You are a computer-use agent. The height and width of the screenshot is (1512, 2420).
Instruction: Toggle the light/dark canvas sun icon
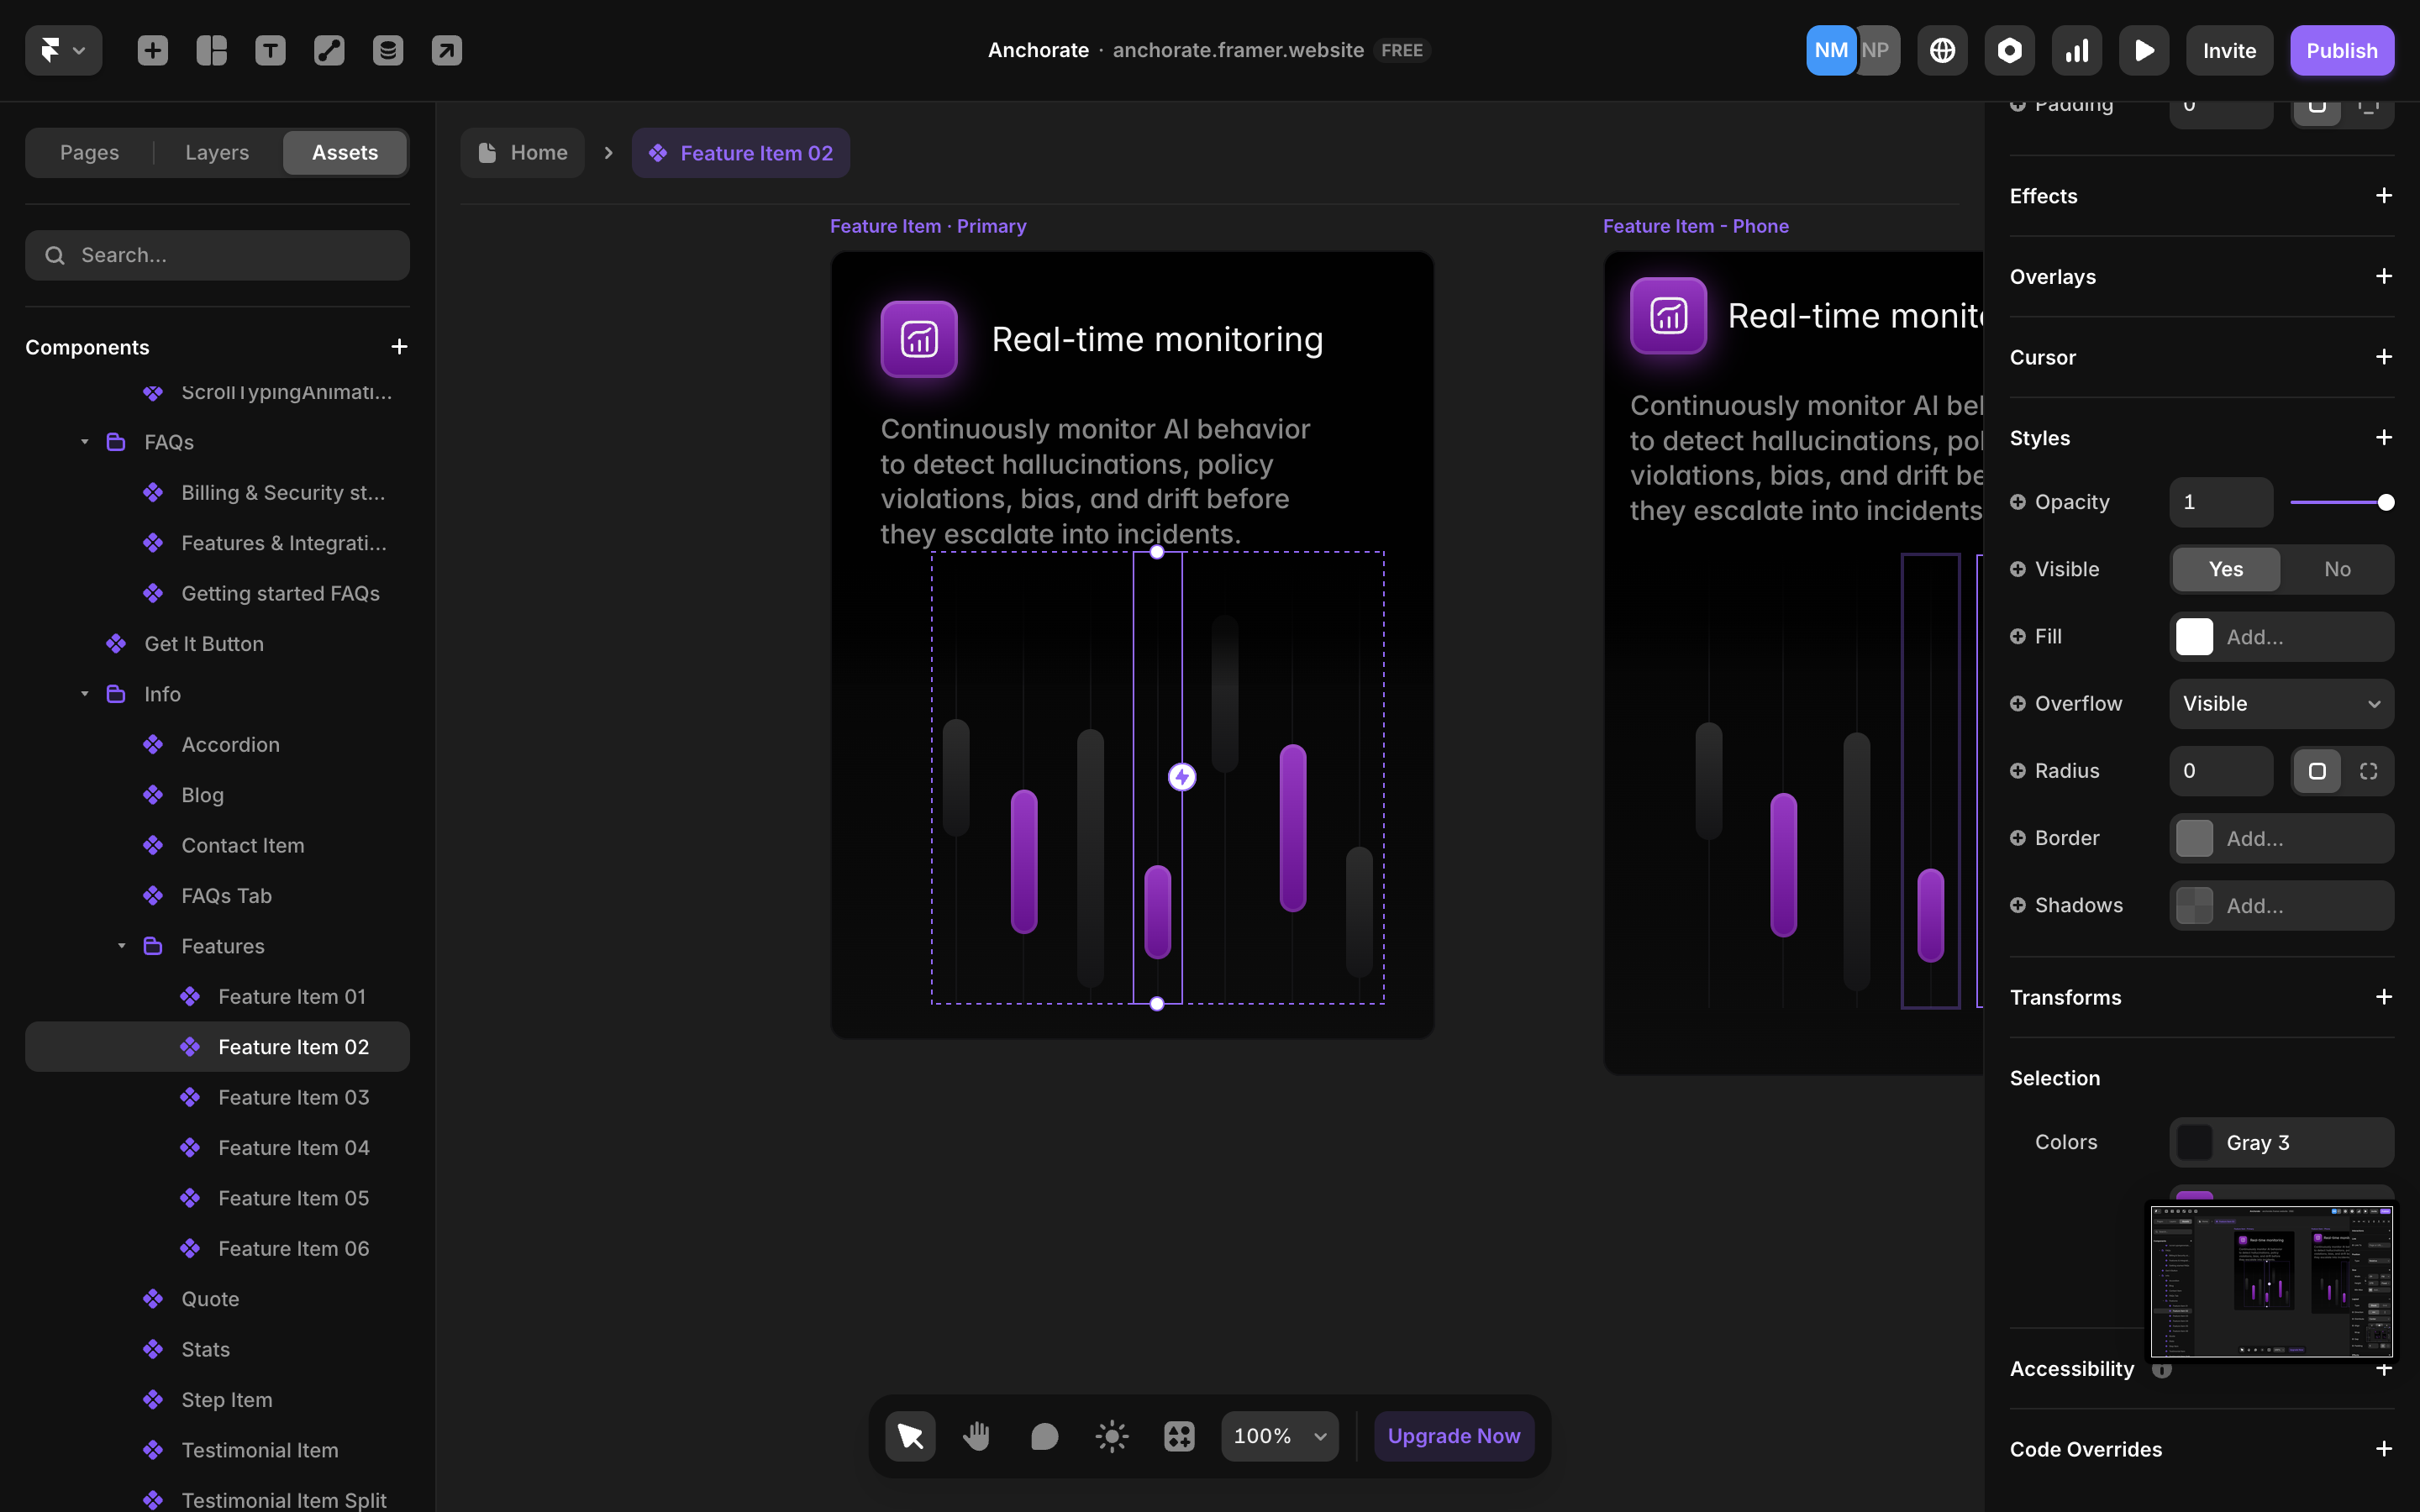coord(1111,1436)
